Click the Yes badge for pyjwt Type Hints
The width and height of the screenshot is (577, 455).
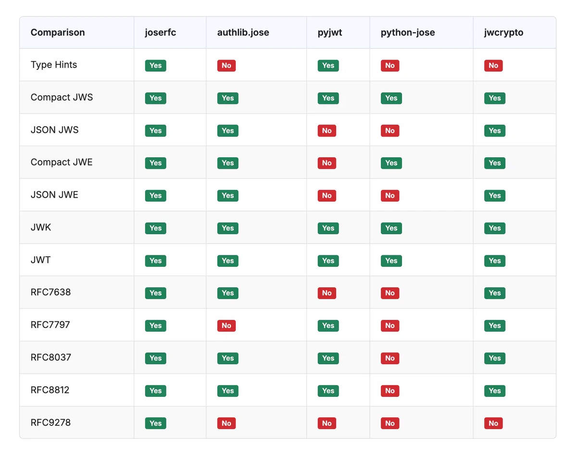click(x=328, y=65)
